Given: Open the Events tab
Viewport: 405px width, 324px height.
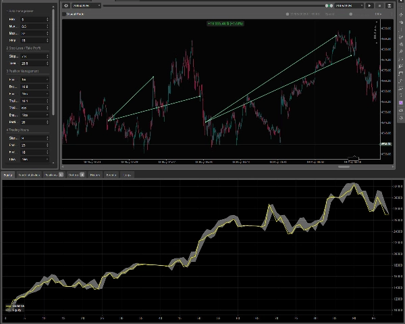Looking at the screenshot, I should [111, 175].
